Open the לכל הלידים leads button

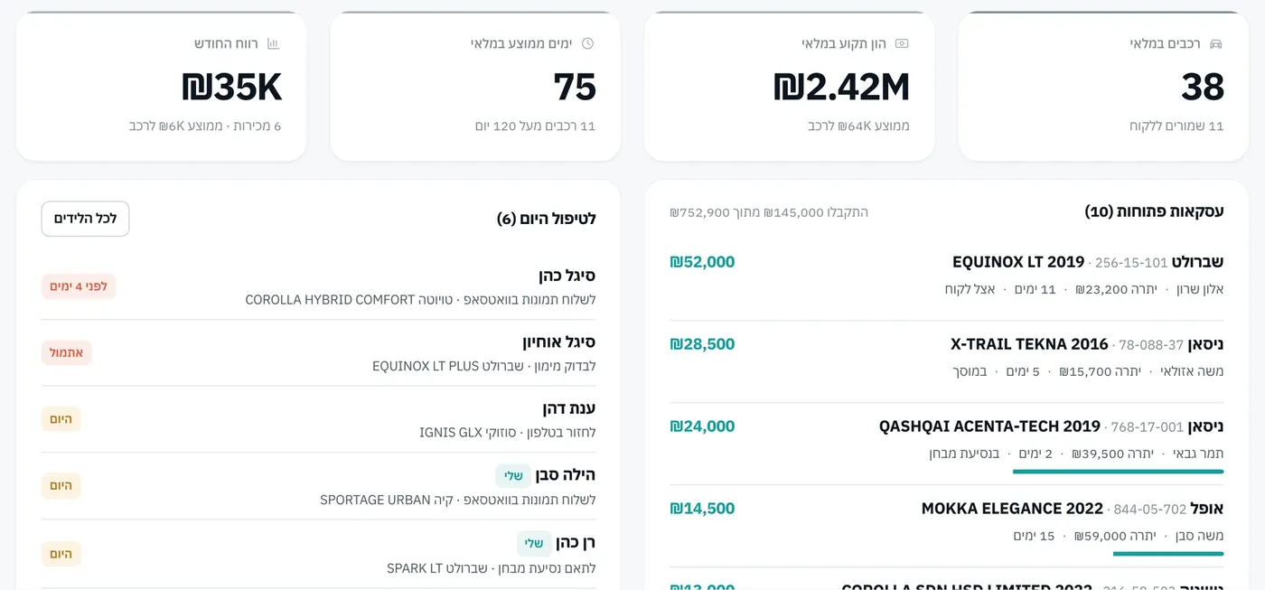point(85,219)
